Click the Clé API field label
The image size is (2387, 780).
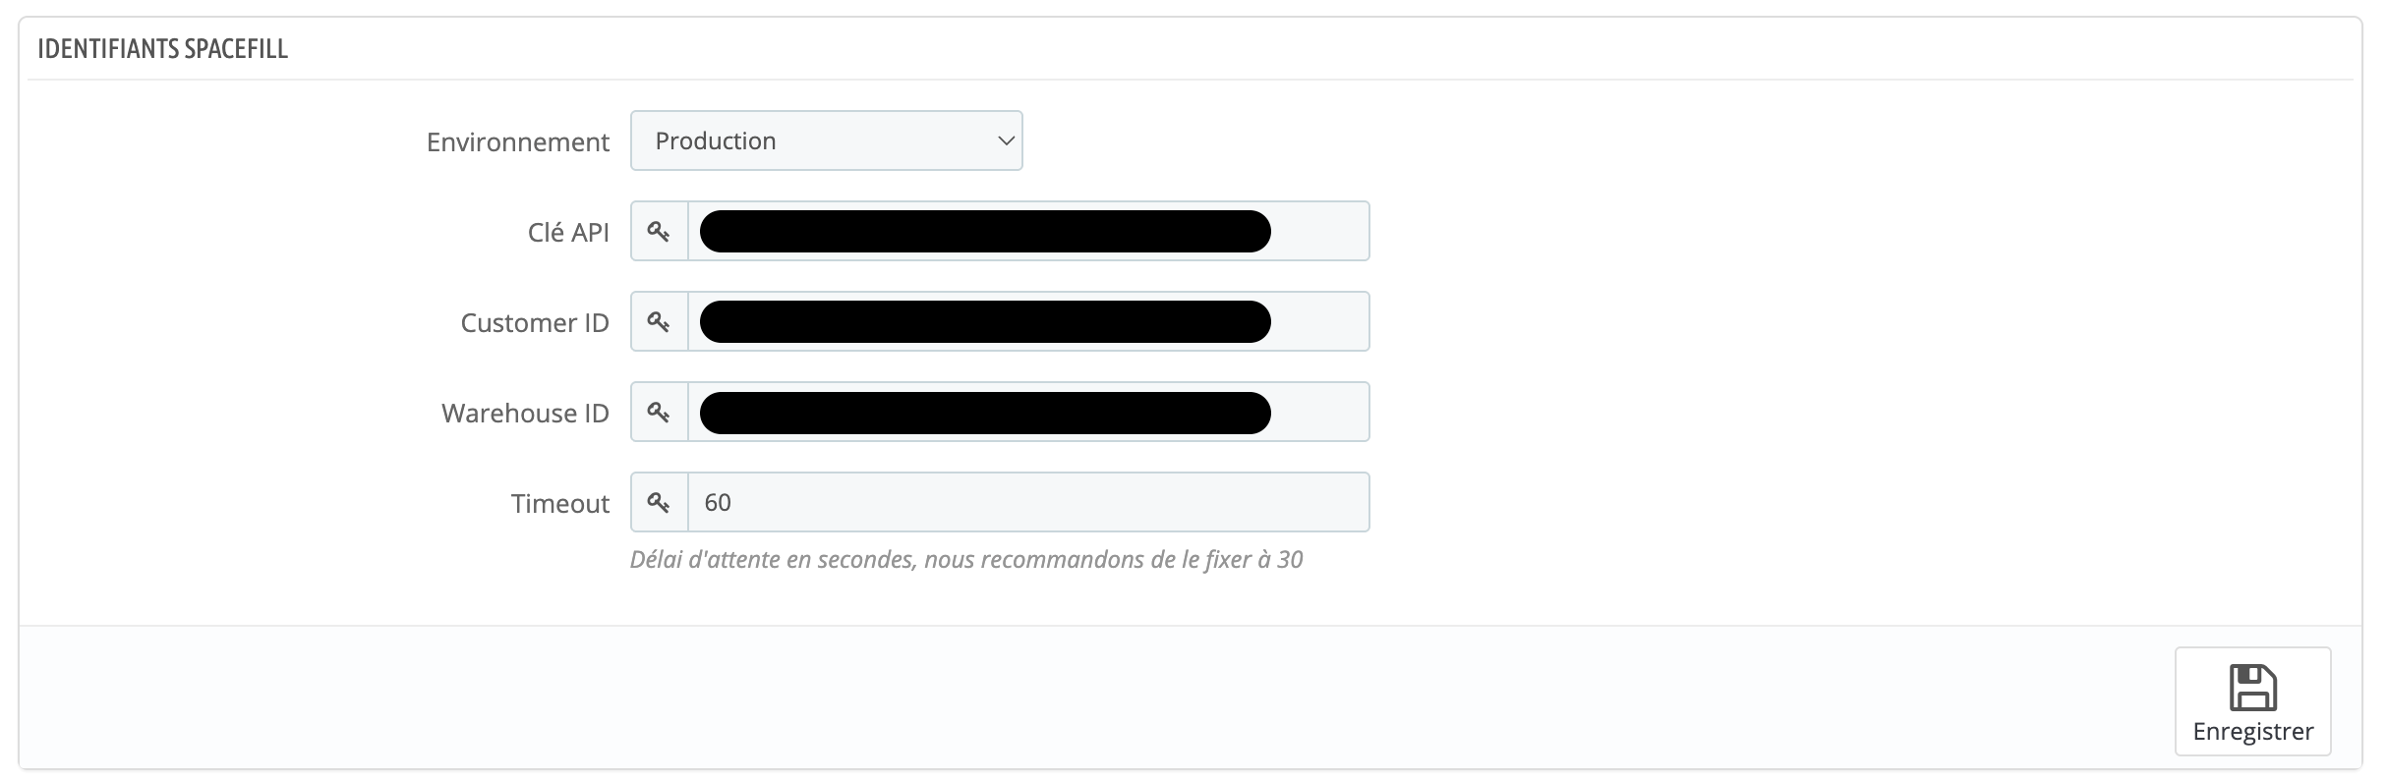(568, 233)
